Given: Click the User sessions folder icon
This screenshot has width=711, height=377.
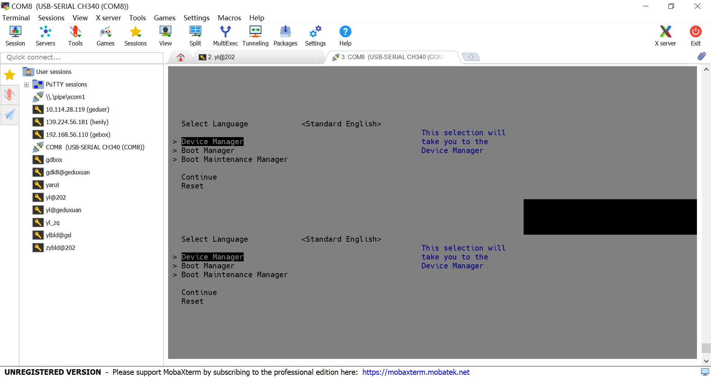Looking at the screenshot, I should click(x=28, y=72).
